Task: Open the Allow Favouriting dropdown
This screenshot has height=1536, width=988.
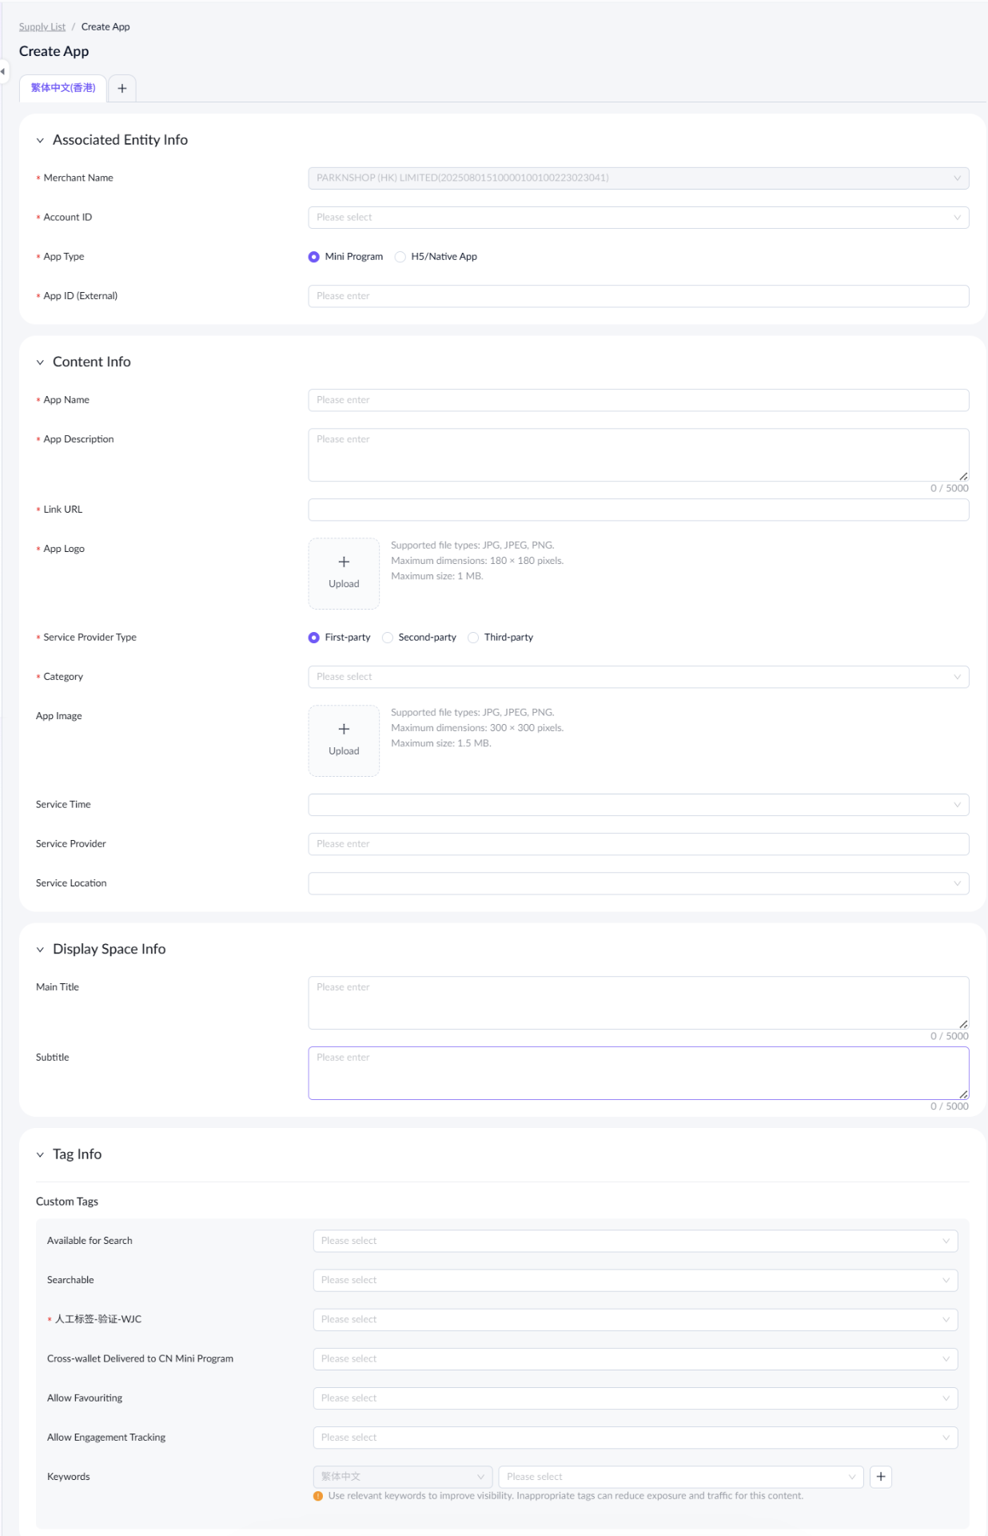Action: point(635,1398)
